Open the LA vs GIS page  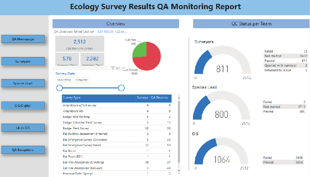[23, 127]
